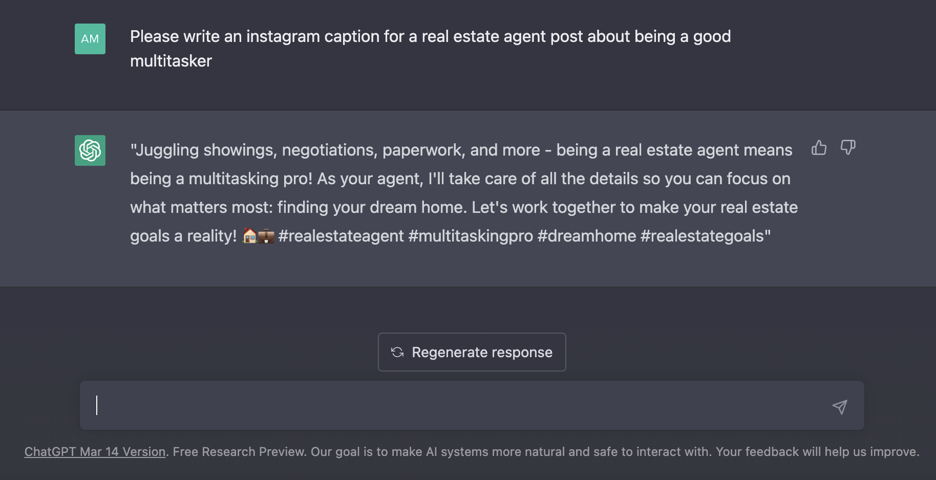Click the "Free Research Preview" footer text

point(239,452)
